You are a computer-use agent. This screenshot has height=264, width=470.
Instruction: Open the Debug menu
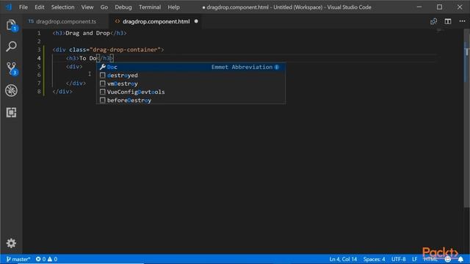click(123, 7)
